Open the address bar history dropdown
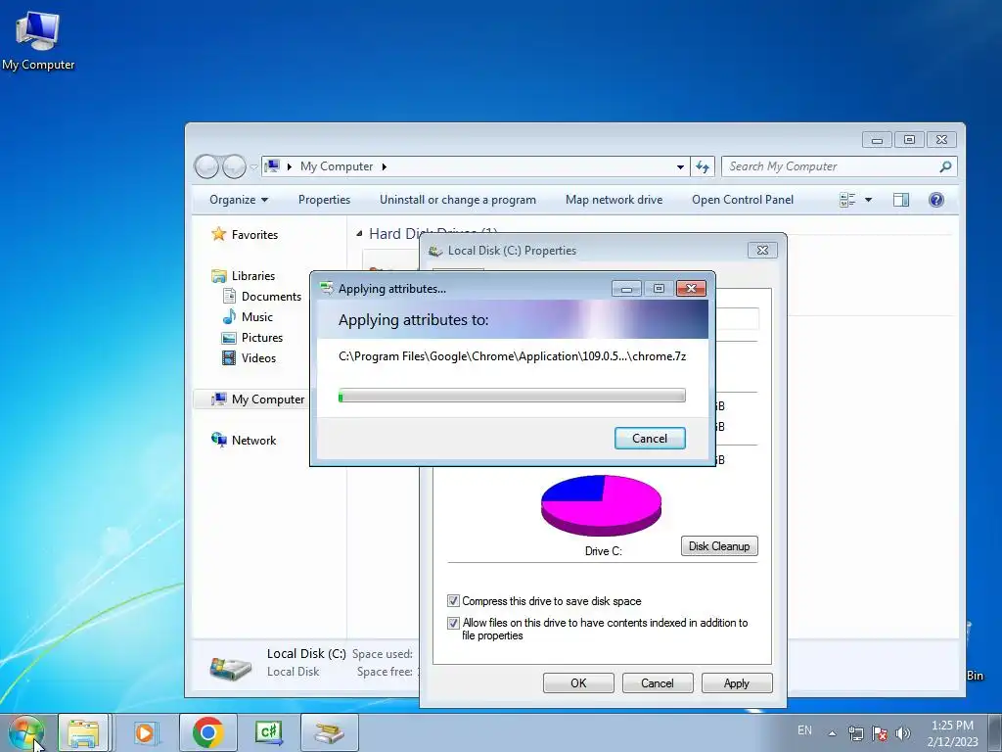The width and height of the screenshot is (1002, 752). coord(681,166)
